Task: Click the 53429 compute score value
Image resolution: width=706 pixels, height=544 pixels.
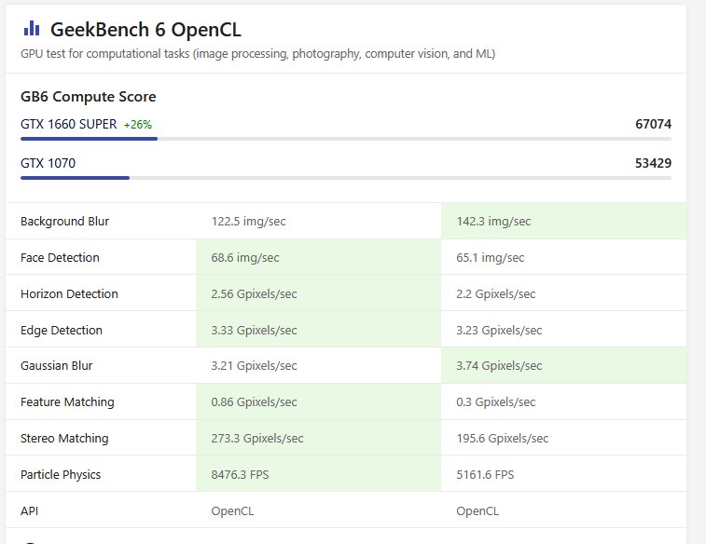Action: [653, 163]
